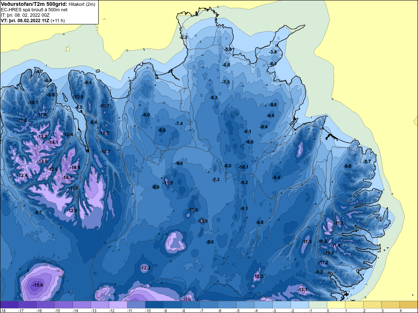Click the -7.4 temperature value on the map
418x313 pixels.
tap(179, 123)
